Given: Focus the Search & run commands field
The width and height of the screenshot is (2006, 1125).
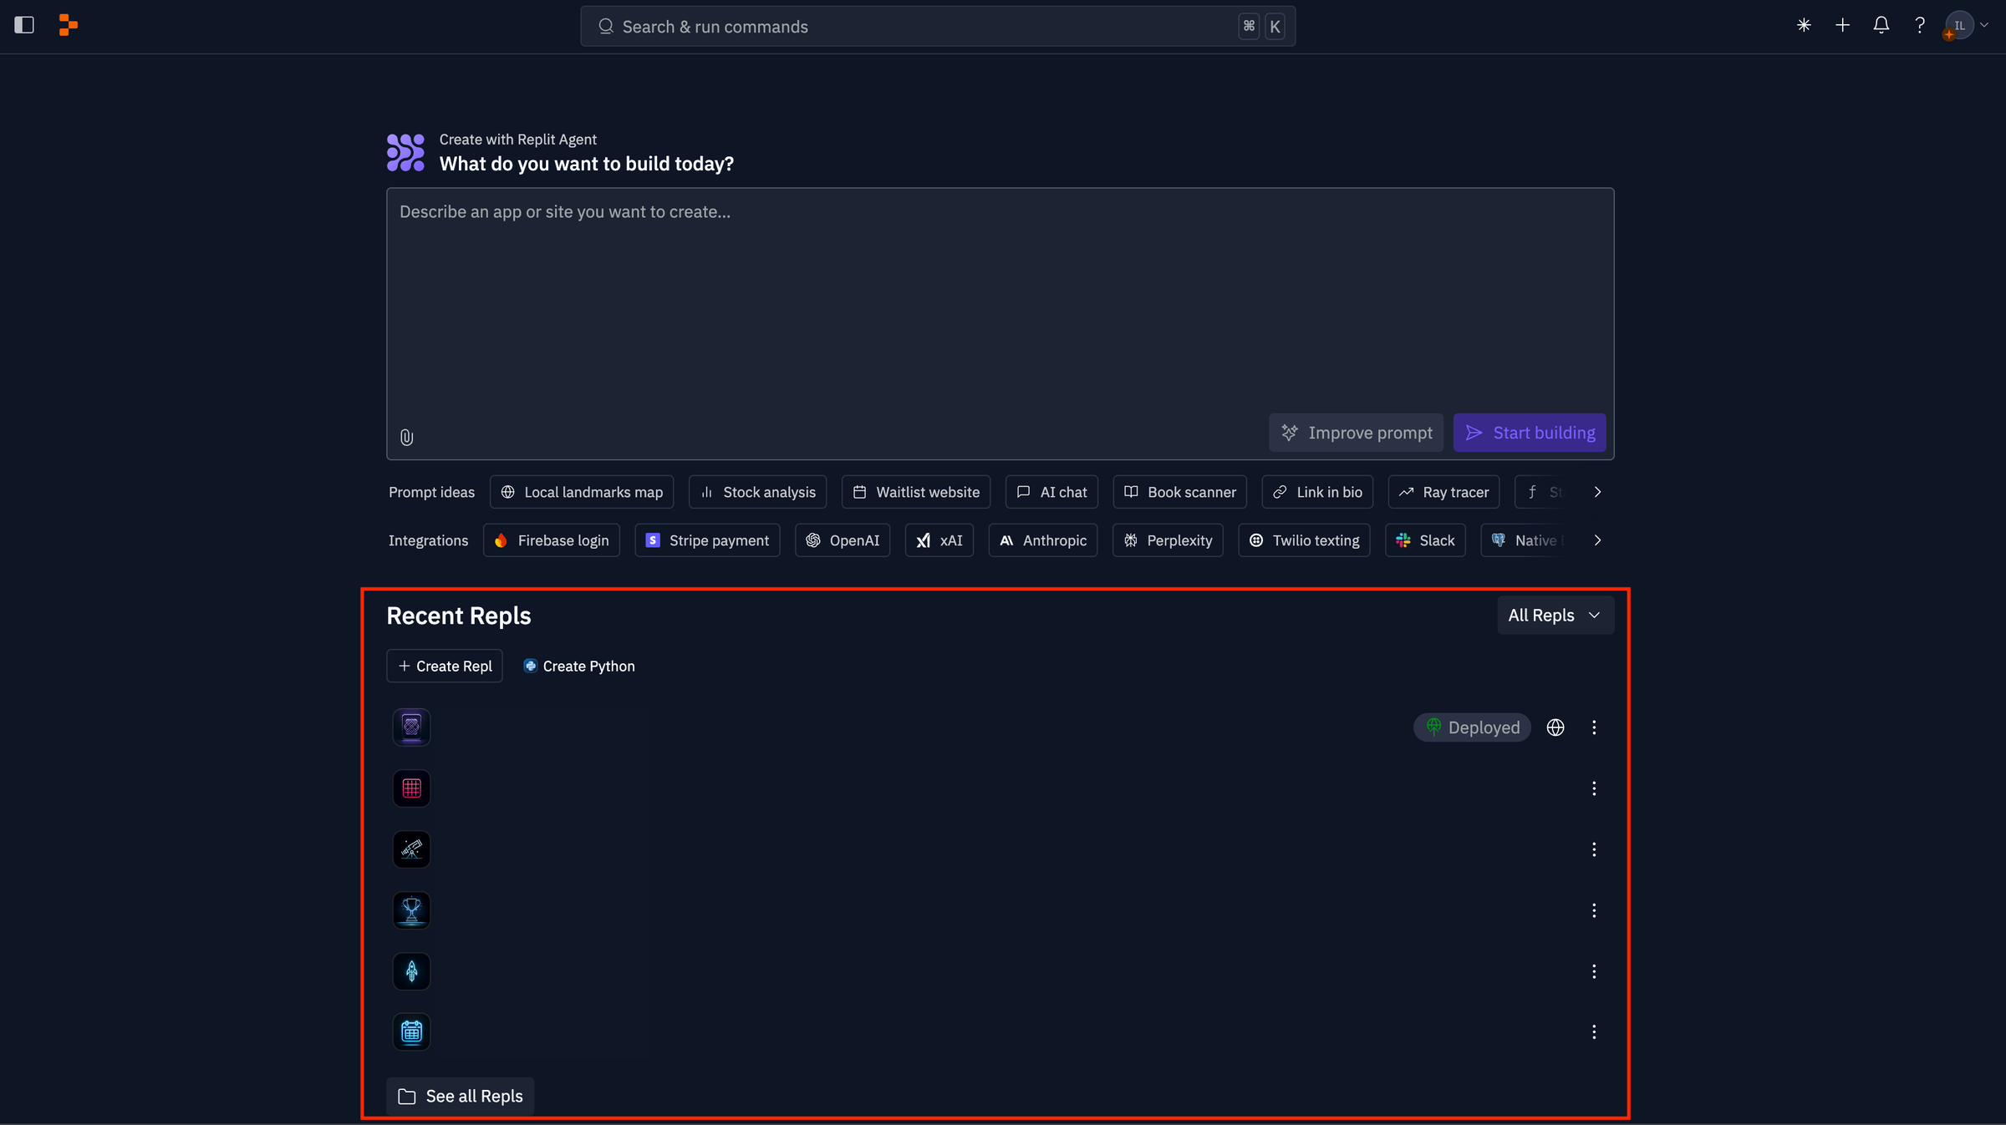Looking at the screenshot, I should [919, 27].
